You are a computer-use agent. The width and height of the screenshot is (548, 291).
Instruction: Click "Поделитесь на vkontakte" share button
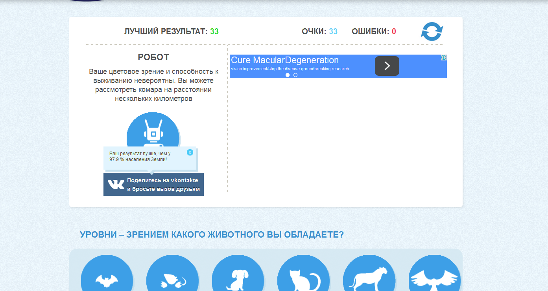point(163,185)
